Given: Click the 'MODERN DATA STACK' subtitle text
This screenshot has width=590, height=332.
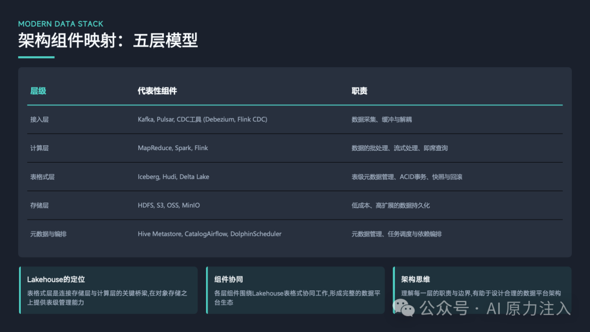Looking at the screenshot, I should (61, 23).
